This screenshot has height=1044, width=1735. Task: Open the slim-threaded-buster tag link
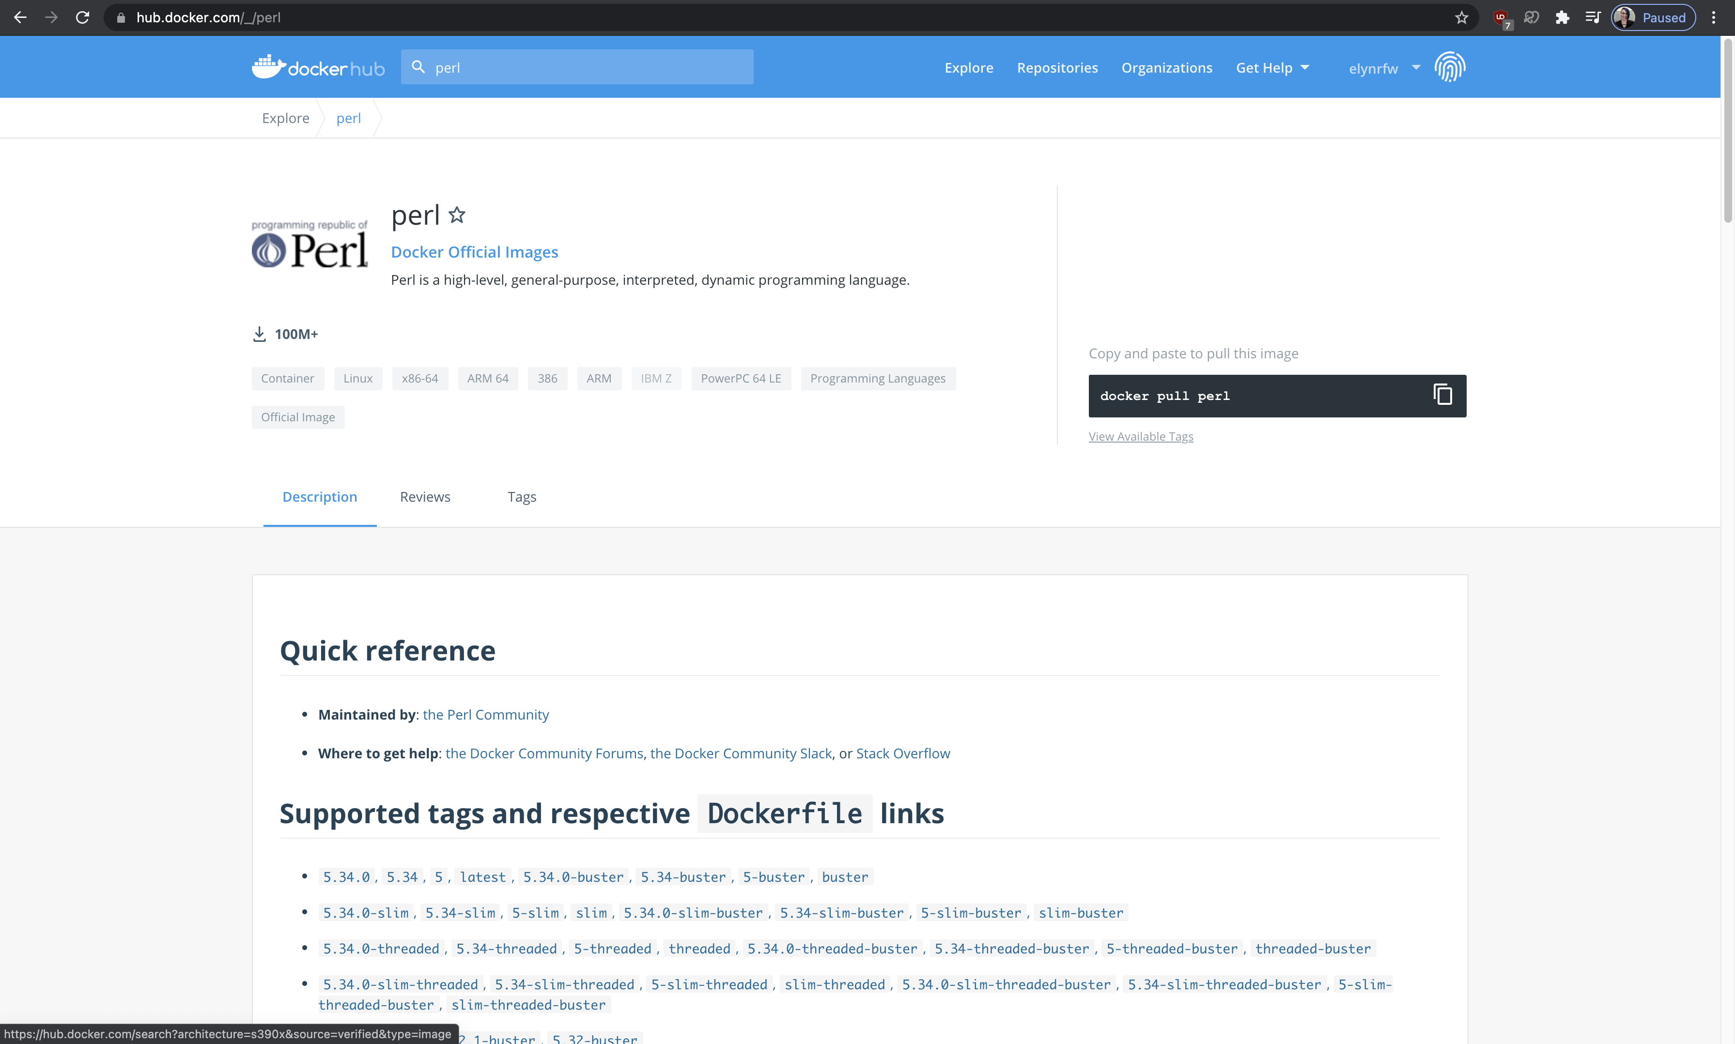click(528, 1005)
